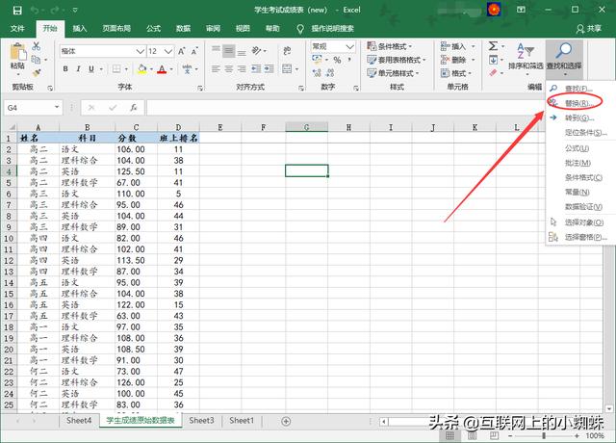Toggle Bold formatting
Viewport: 616px width, 443px height.
(65, 69)
